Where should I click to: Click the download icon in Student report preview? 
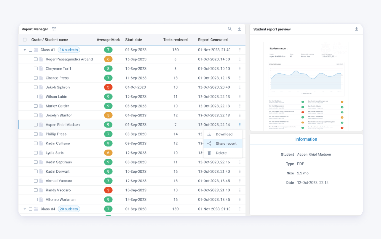coord(356,29)
